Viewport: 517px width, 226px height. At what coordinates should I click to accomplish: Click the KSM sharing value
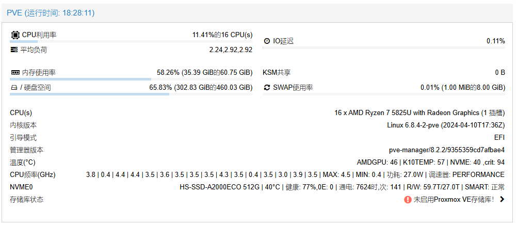point(499,73)
